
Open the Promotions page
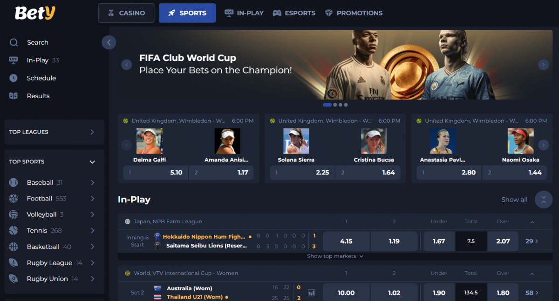pyautogui.click(x=354, y=13)
